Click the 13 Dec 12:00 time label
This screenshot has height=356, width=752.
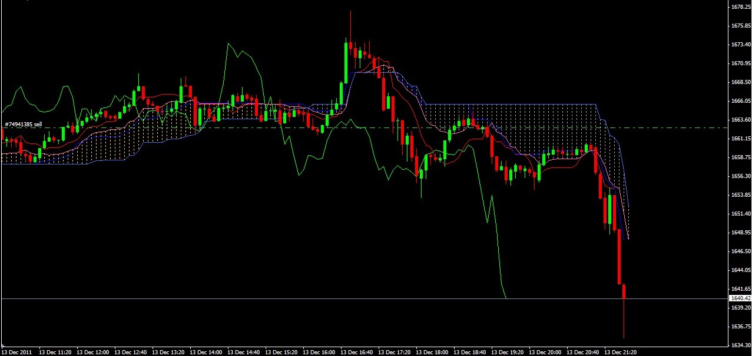pos(93,352)
